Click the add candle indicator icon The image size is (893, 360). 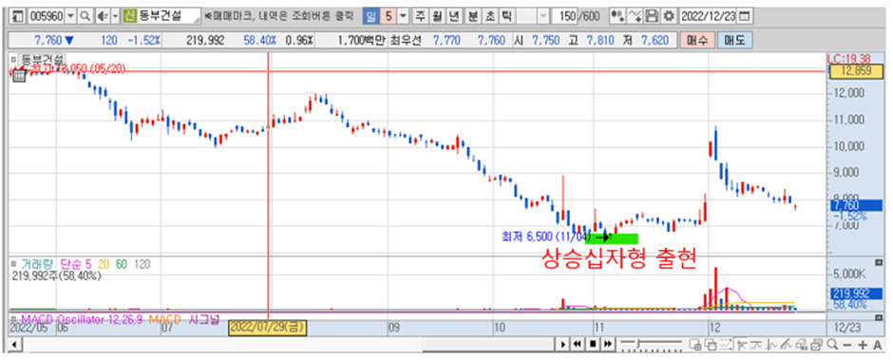click(617, 16)
